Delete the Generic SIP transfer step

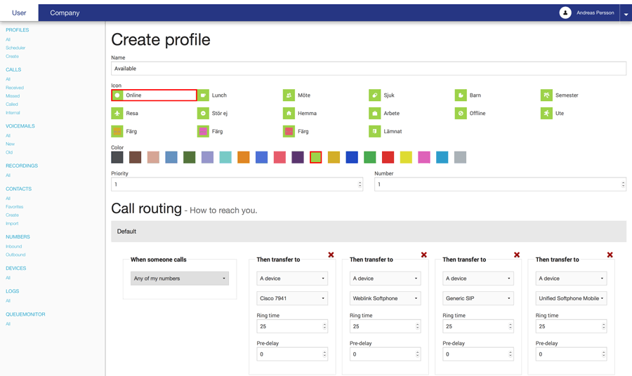coord(517,255)
